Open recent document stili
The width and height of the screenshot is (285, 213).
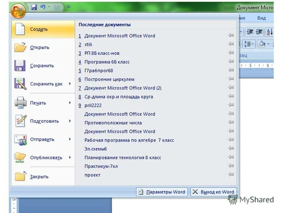(156, 44)
